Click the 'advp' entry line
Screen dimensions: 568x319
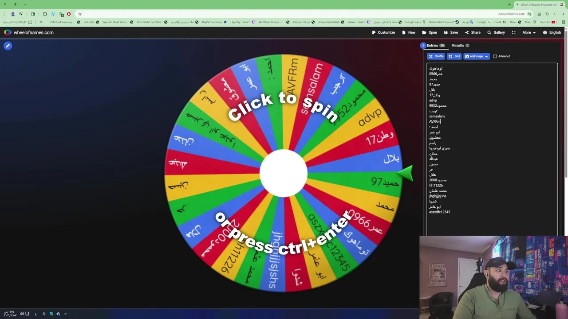pyautogui.click(x=433, y=100)
